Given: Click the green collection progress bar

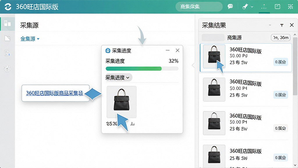Looking at the screenshot, I should pos(142,69).
